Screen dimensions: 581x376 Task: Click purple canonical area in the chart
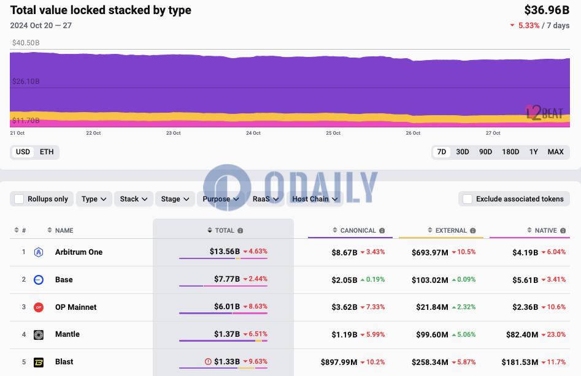coord(289,85)
